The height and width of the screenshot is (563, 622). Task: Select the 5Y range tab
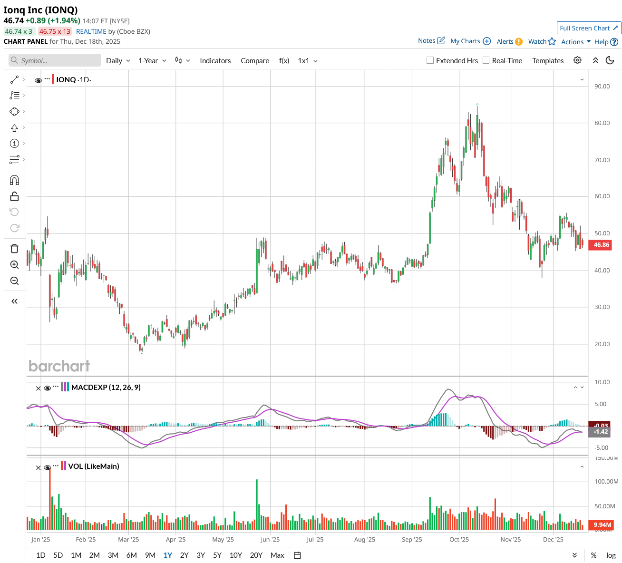tap(217, 555)
